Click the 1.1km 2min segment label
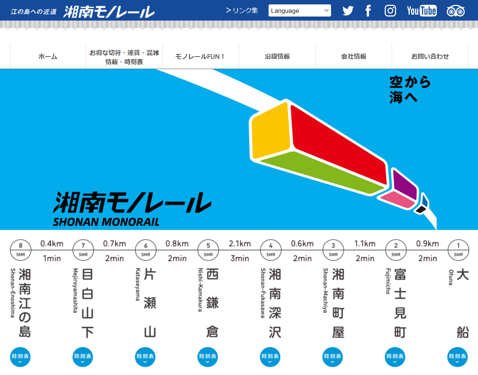478x375 pixels. coord(365,251)
